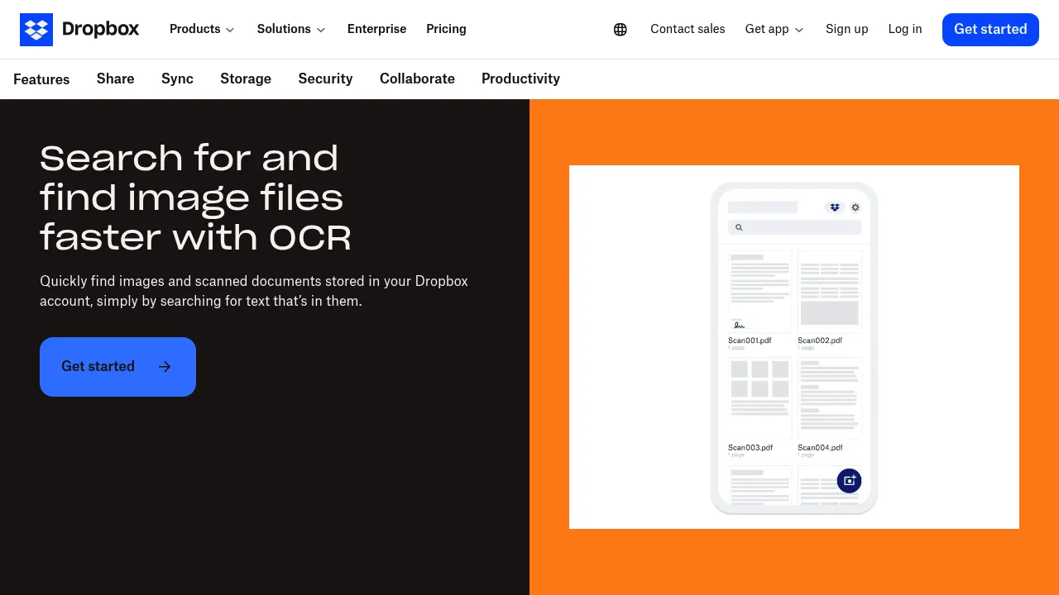Switch to the Storage tab
Image resolution: width=1059 pixels, height=595 pixels.
point(246,79)
